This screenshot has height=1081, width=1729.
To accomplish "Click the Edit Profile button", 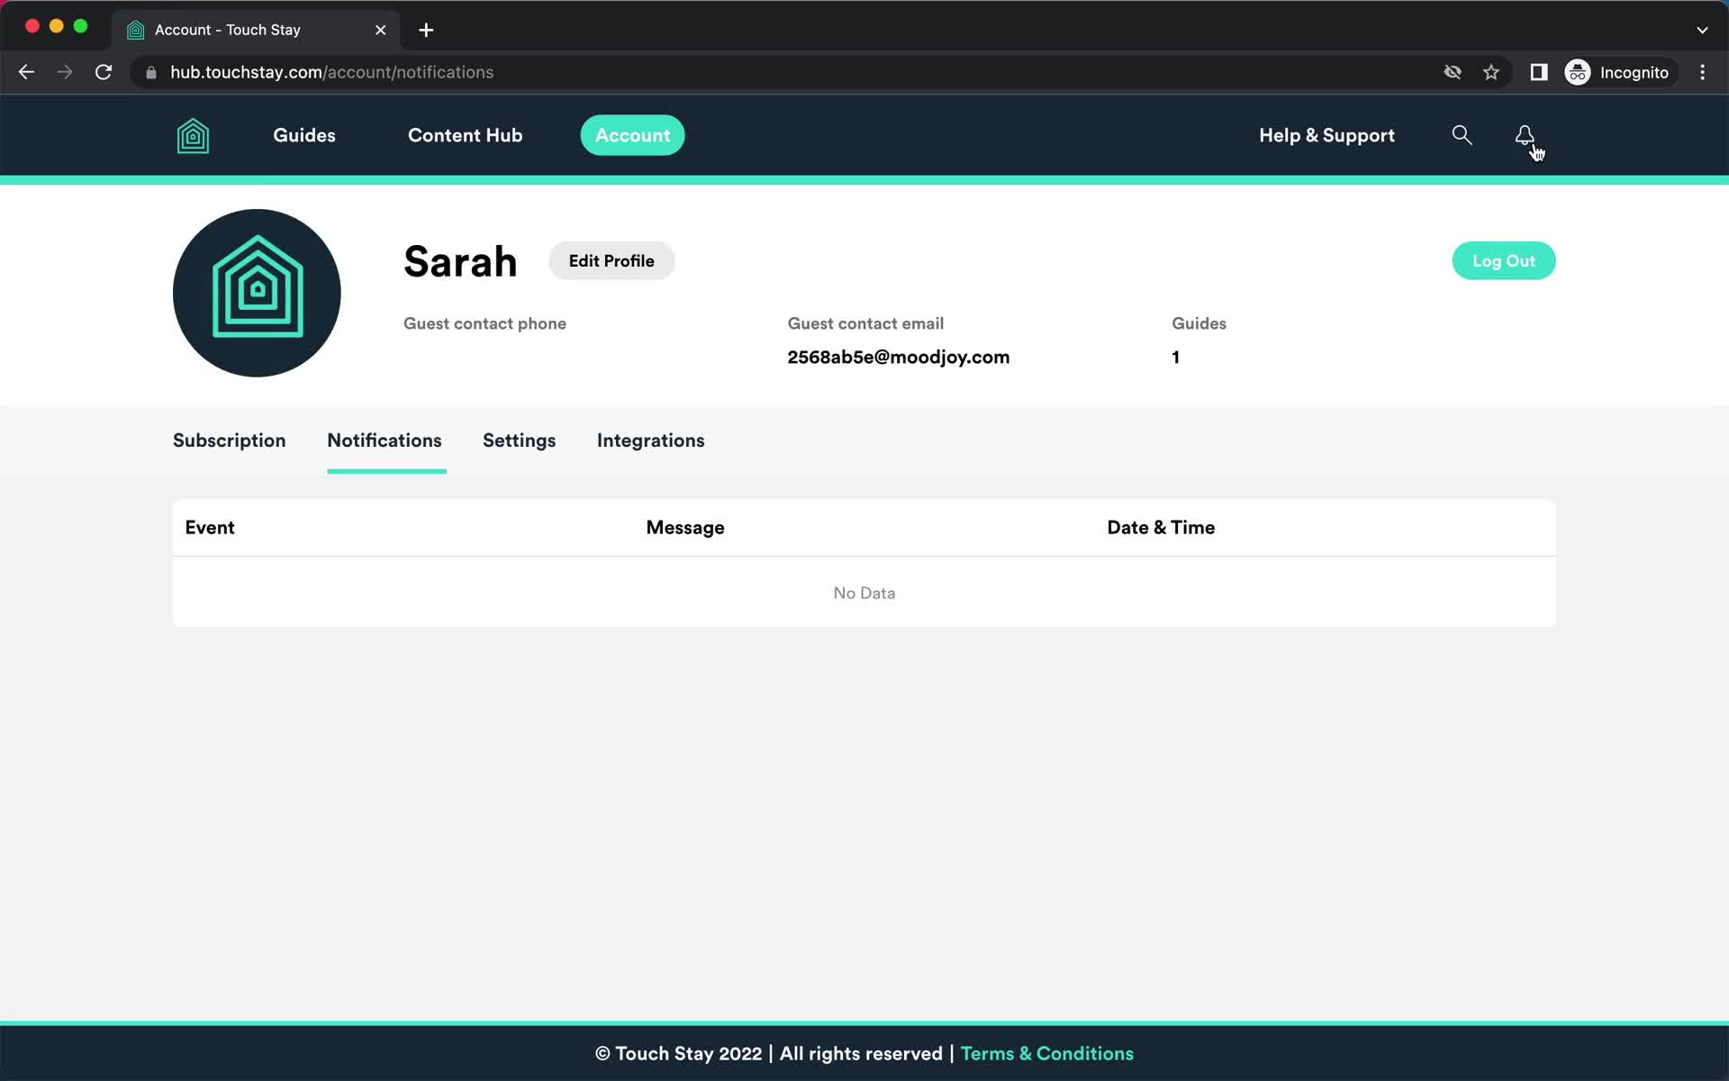I will (611, 260).
